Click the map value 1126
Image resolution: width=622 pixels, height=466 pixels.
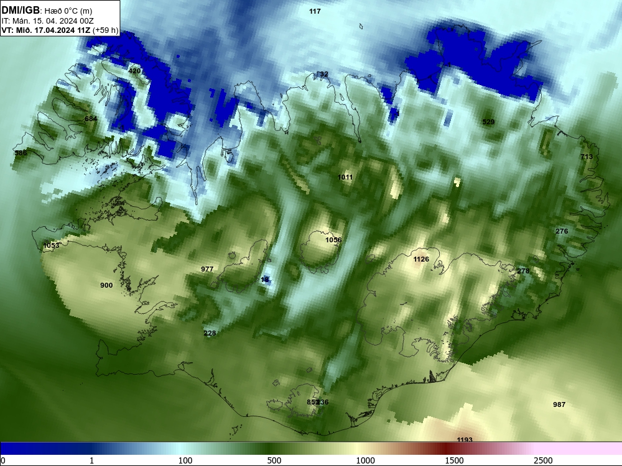[x=421, y=259]
